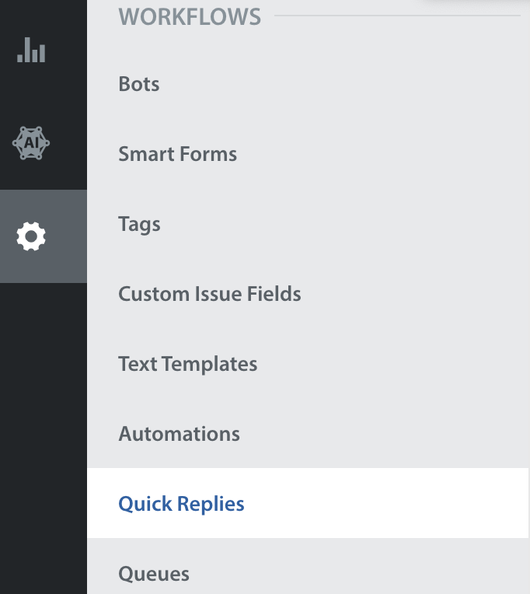Click the white active row behind Quick Replies

tap(308, 503)
